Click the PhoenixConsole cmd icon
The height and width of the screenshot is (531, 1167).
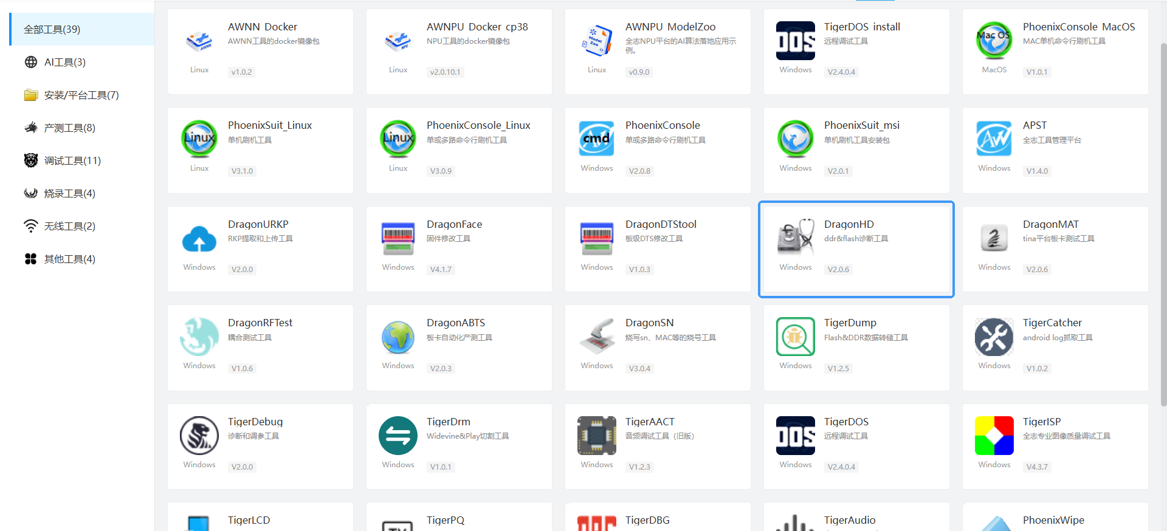click(x=596, y=139)
